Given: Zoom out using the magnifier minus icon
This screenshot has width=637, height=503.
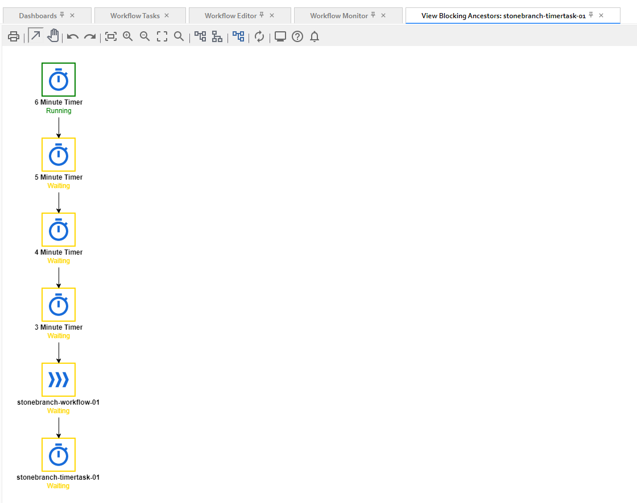Looking at the screenshot, I should [x=145, y=36].
